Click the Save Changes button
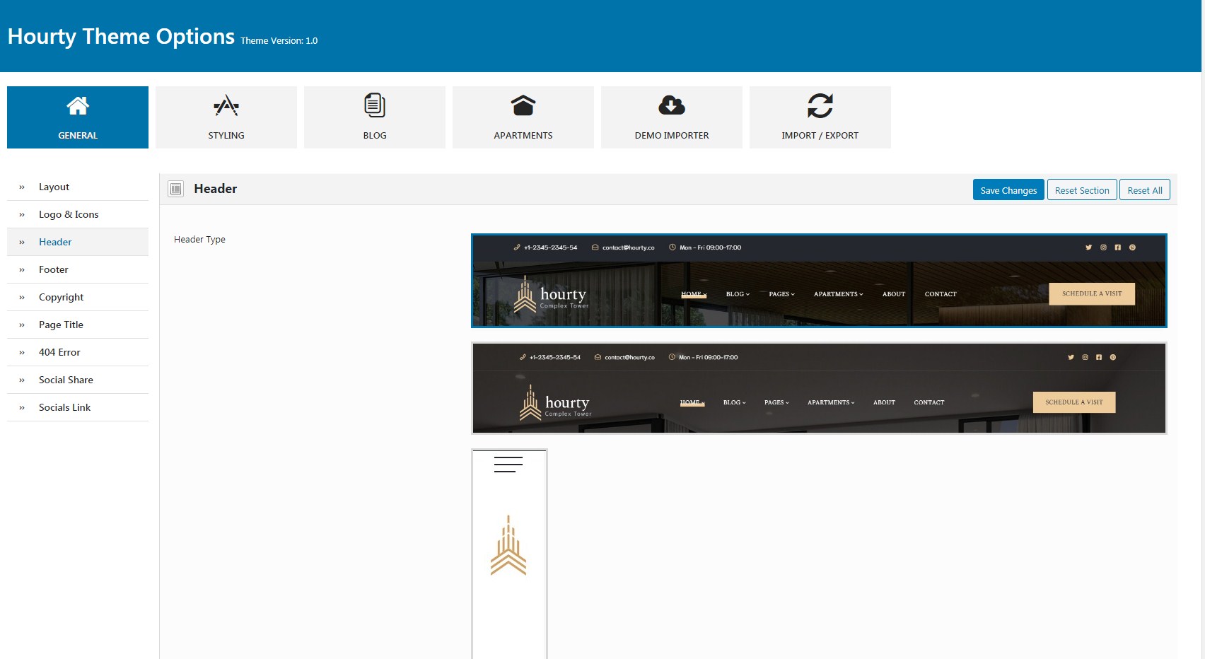 coord(1008,190)
